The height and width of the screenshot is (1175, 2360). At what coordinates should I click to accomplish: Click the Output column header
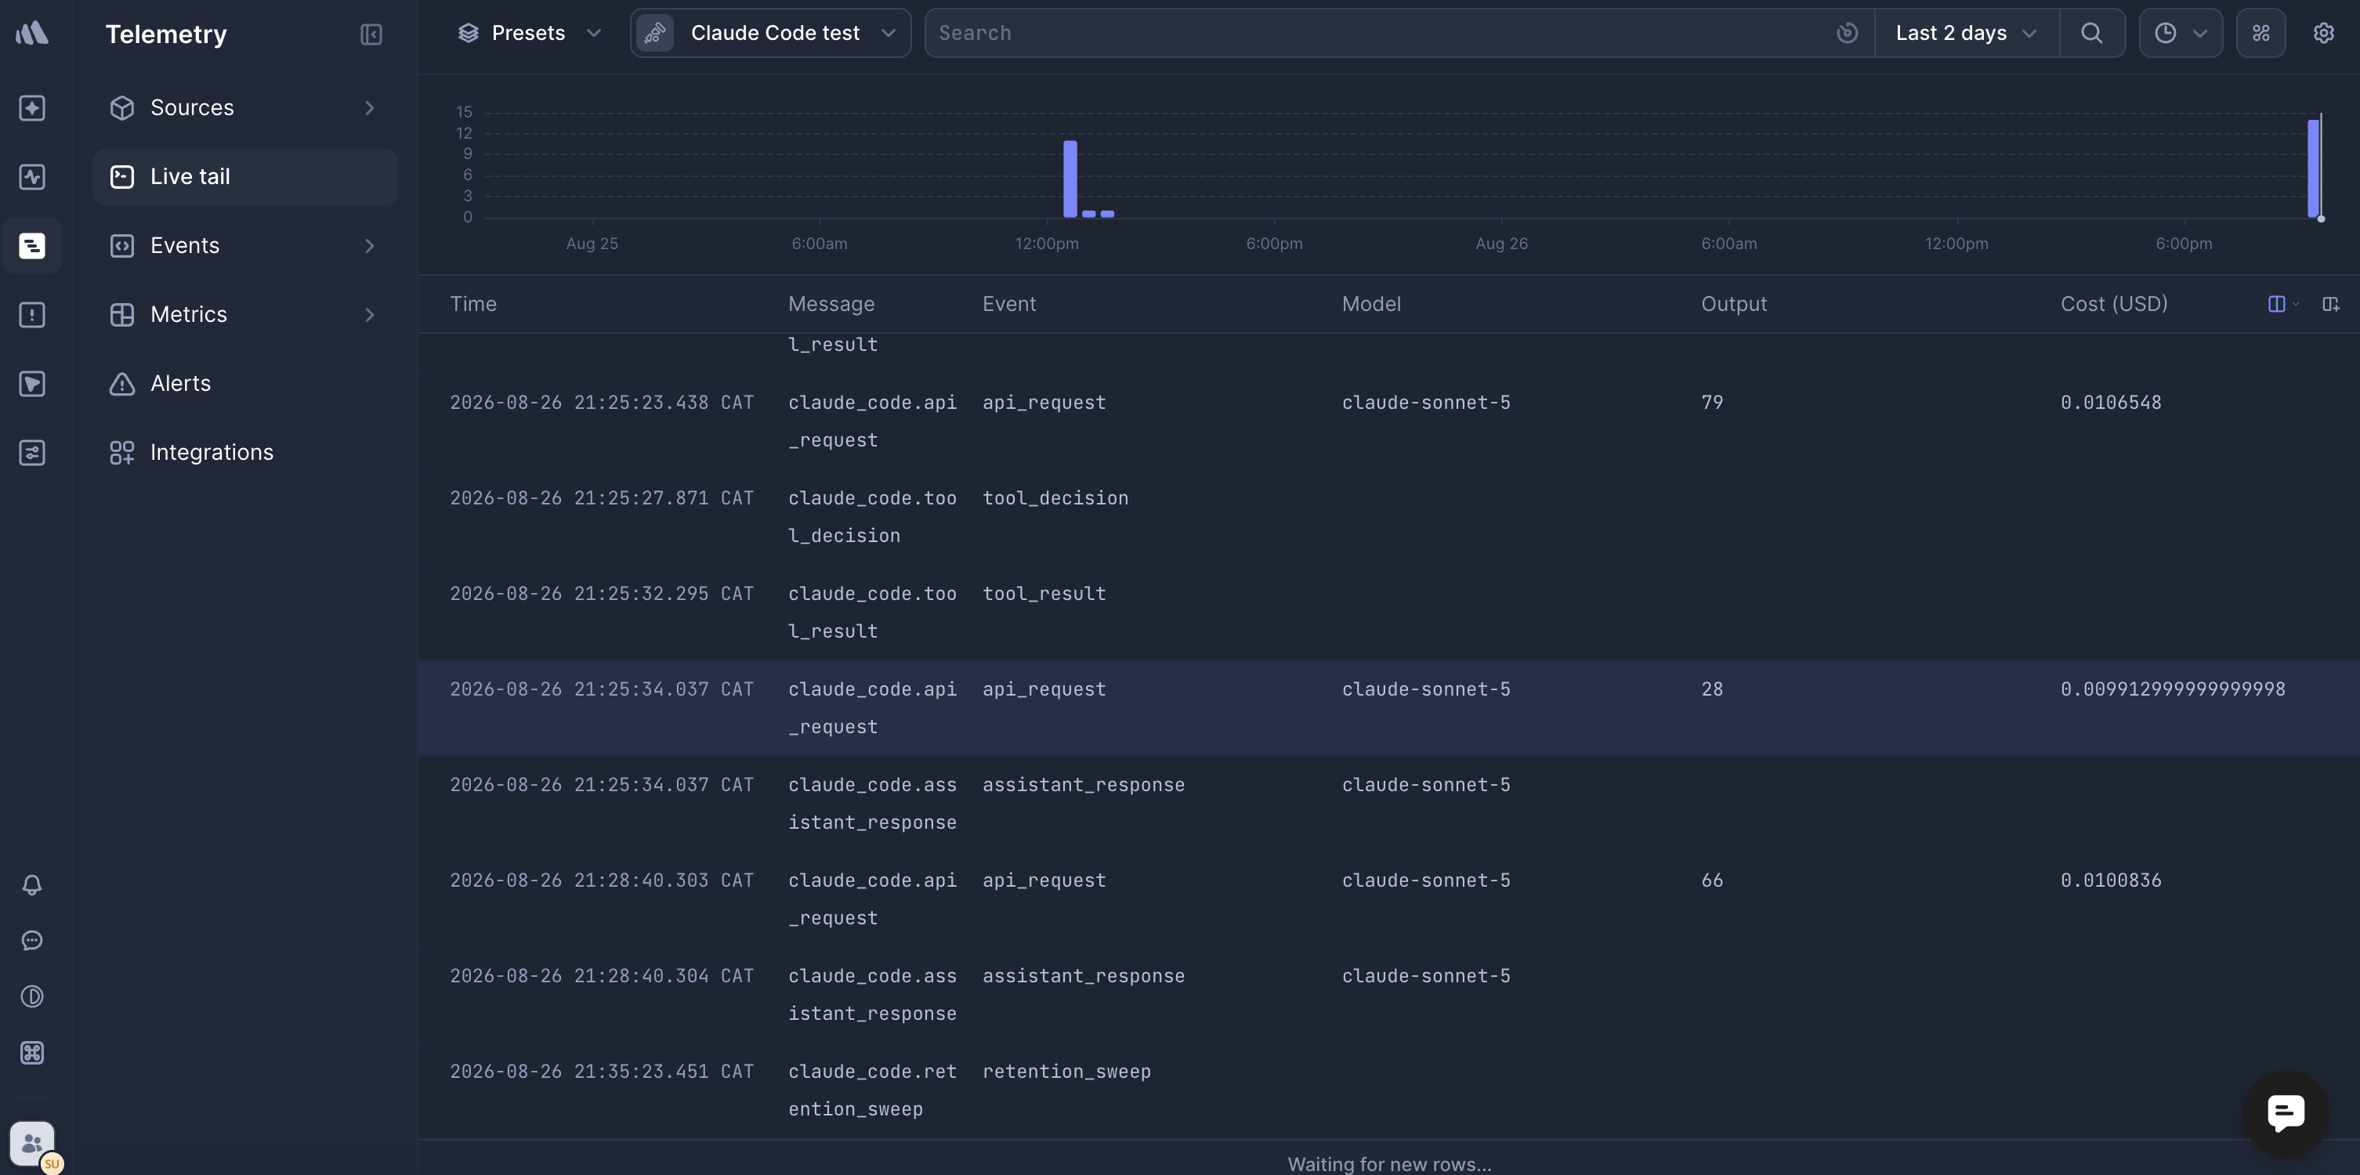coord(1733,304)
